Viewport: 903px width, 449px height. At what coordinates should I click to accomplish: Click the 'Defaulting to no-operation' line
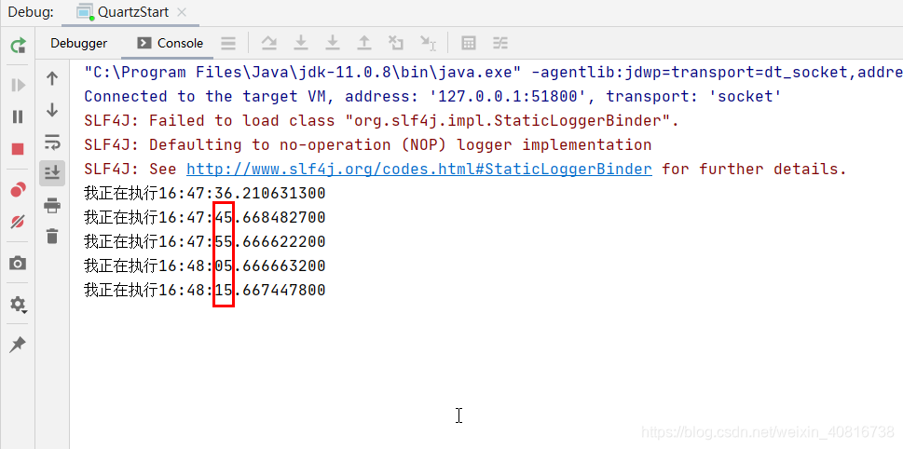coord(368,145)
